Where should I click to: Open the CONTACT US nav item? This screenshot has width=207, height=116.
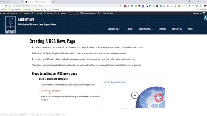(x=177, y=29)
